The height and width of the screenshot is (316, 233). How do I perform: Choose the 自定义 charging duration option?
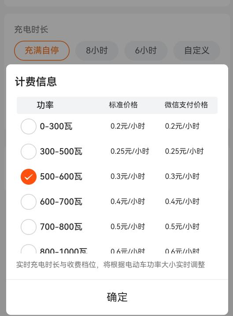coord(197,50)
